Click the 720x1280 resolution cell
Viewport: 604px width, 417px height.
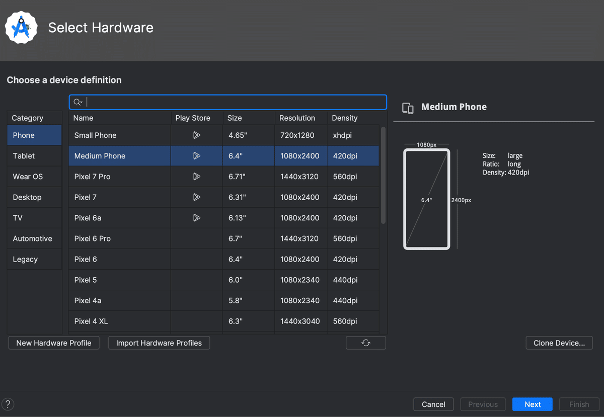pyautogui.click(x=301, y=135)
